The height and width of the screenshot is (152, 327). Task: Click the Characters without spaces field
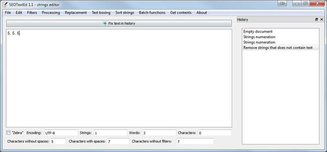coord(58,141)
